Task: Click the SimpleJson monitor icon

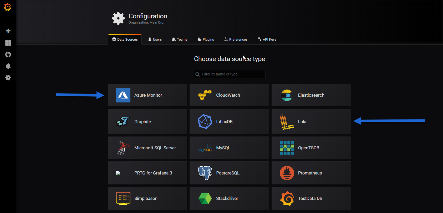Action: click(123, 198)
